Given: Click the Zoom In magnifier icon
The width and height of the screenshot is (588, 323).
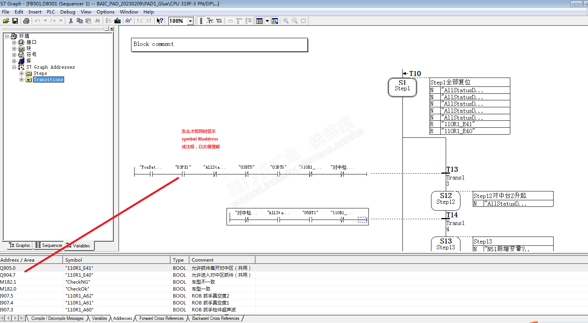Looking at the screenshot, I should coord(286,21).
